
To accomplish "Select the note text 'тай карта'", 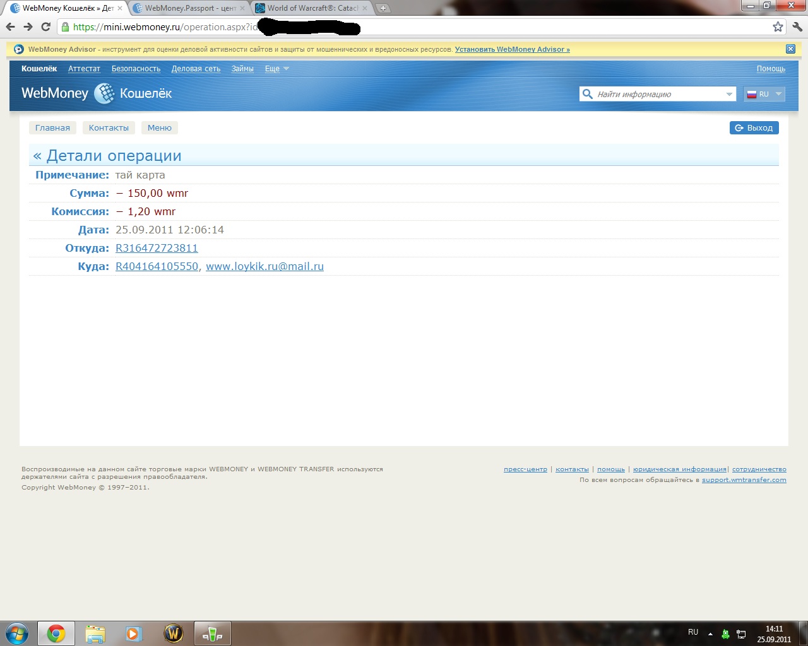I will click(x=140, y=175).
